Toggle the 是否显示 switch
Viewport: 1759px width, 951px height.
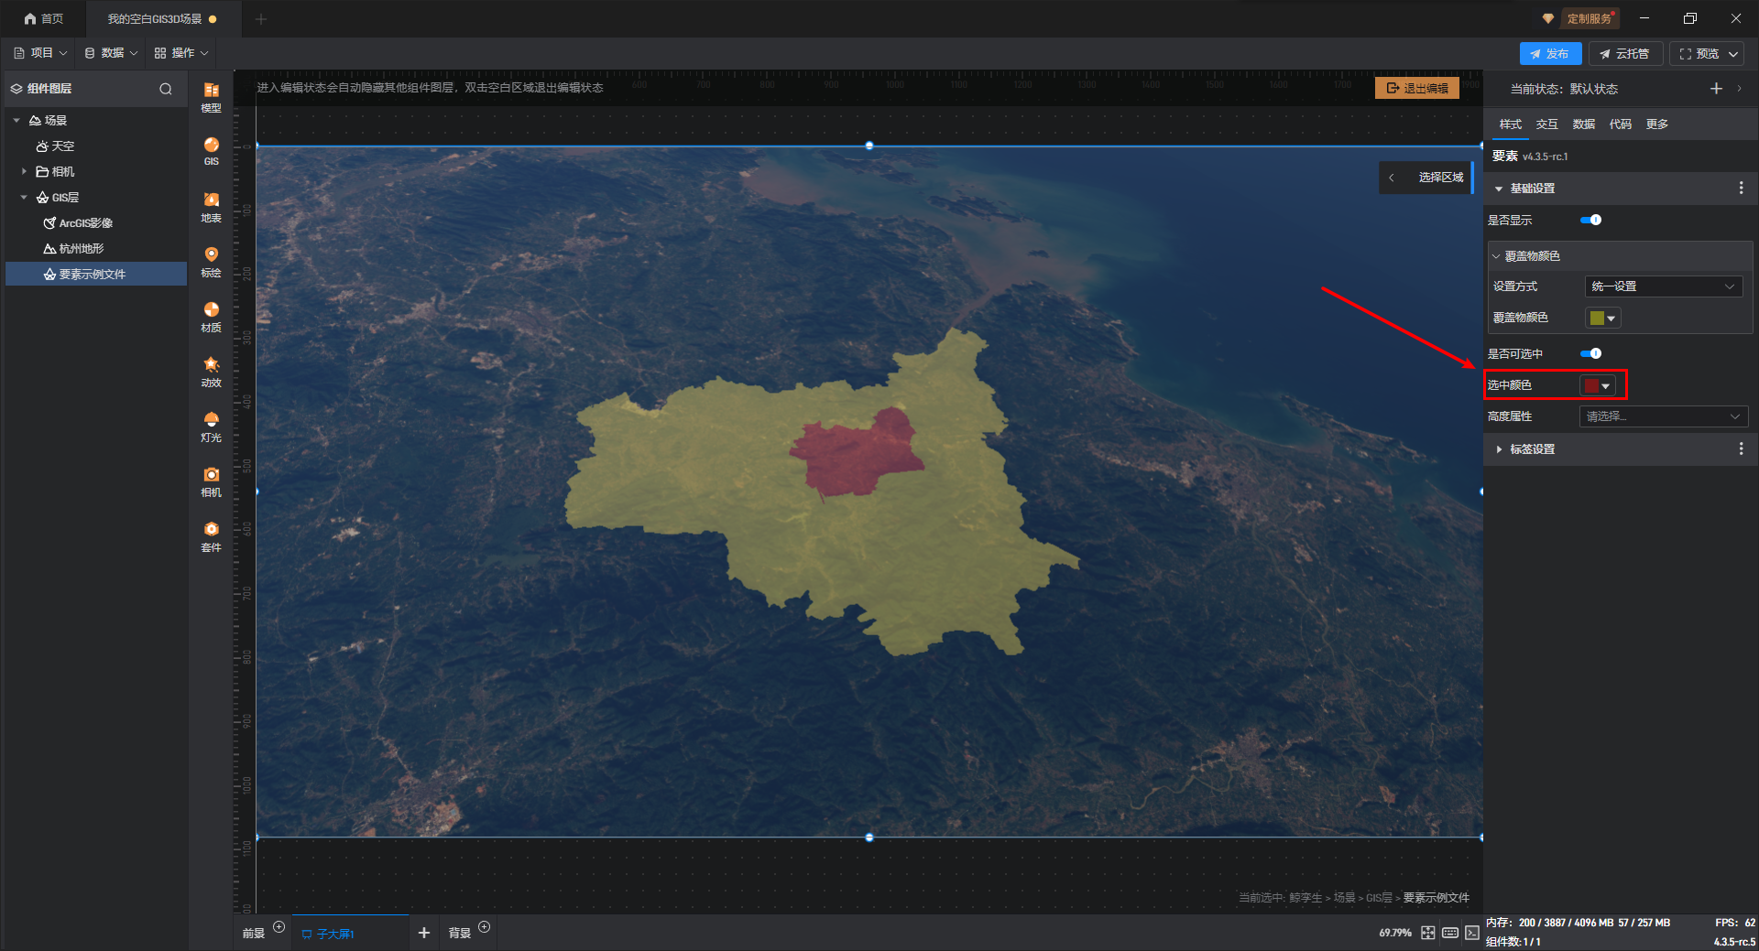(1590, 220)
